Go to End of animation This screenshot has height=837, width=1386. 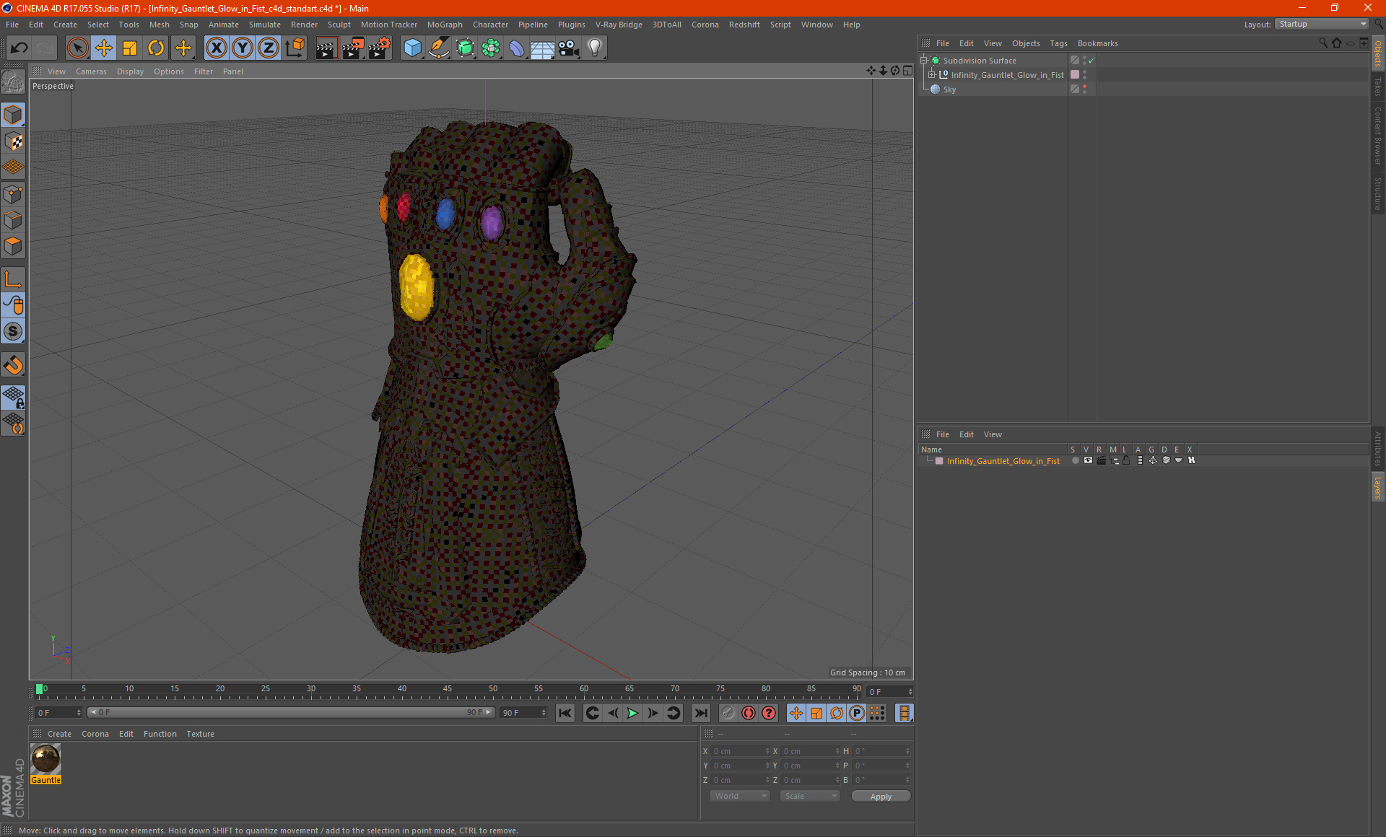point(701,713)
